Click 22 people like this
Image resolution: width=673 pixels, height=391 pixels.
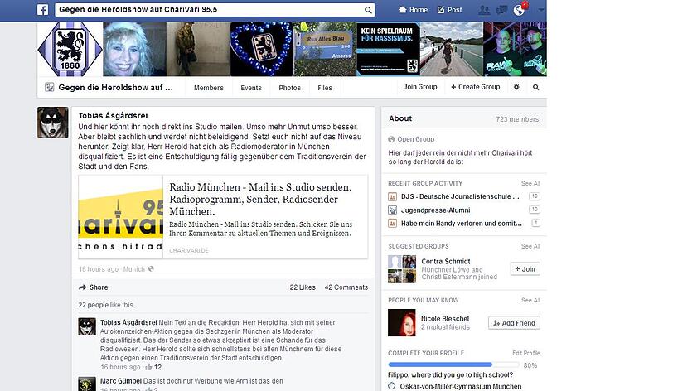coord(106,305)
